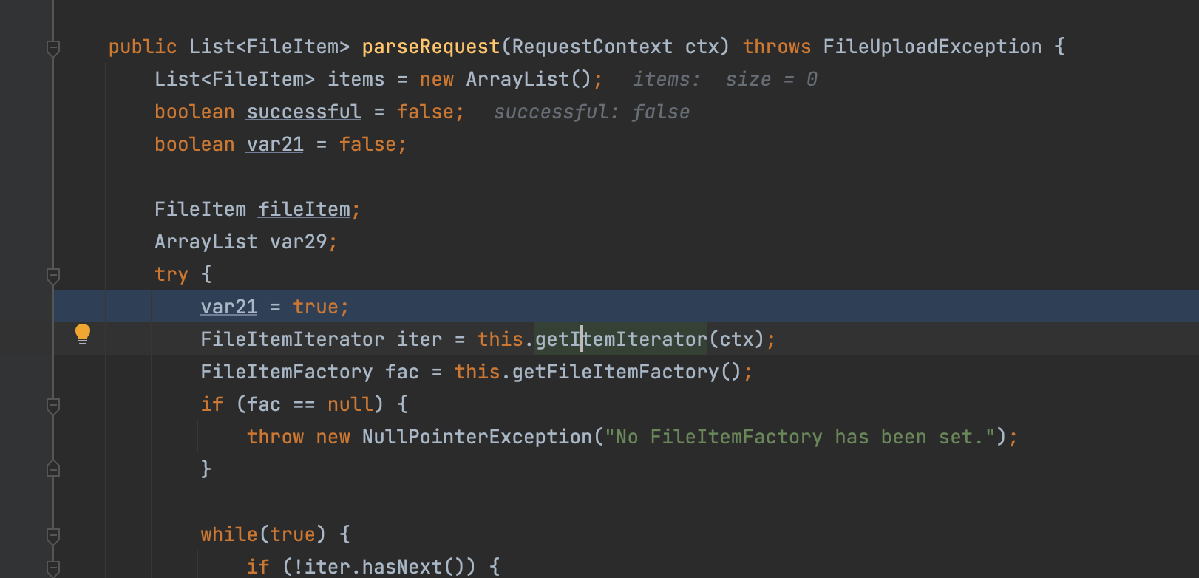The image size is (1199, 578).
Task: Click the var29 variable name
Action: tap(298, 242)
